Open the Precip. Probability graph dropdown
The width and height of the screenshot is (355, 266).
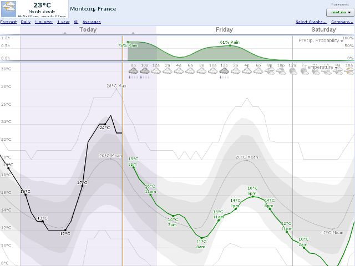tap(321, 40)
